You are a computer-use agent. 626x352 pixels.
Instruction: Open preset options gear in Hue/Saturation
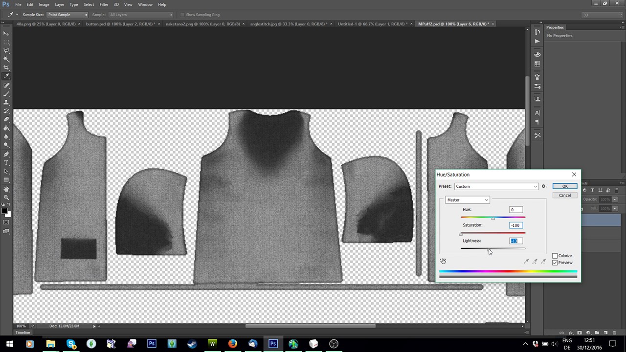click(x=544, y=186)
